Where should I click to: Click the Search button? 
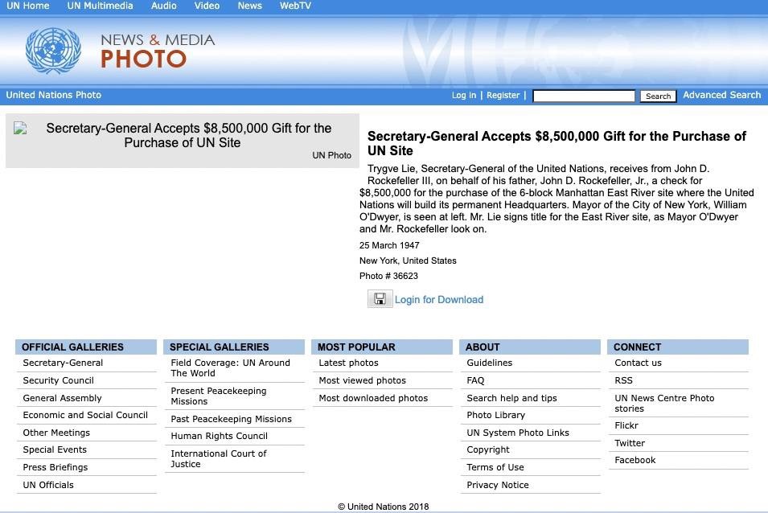click(x=659, y=96)
